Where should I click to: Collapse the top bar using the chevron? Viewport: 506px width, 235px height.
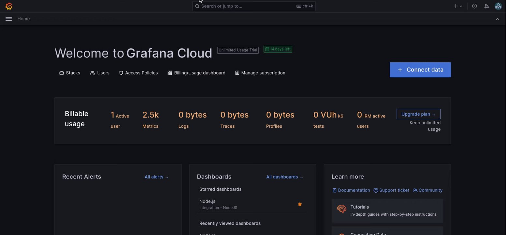tap(498, 19)
